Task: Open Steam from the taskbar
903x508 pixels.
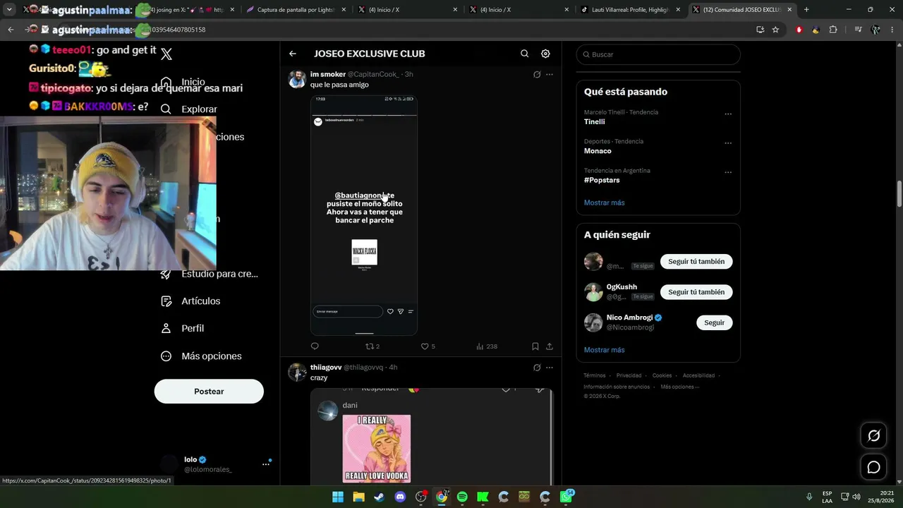Action: point(380,497)
